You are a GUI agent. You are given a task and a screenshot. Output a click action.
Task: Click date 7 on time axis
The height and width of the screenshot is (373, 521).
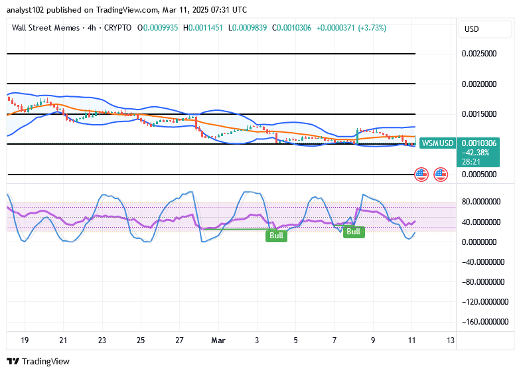pos(335,340)
